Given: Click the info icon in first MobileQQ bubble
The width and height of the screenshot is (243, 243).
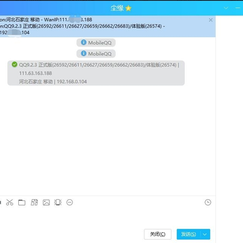Looking at the screenshot, I should click(x=84, y=43).
